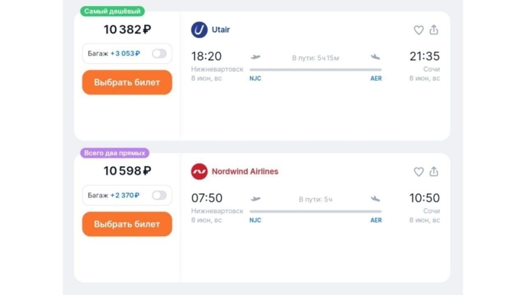Select the 07:50 departure time
526x295 pixels.
click(207, 198)
